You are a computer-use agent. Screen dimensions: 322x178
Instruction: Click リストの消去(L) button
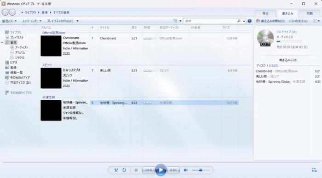coord(298,21)
